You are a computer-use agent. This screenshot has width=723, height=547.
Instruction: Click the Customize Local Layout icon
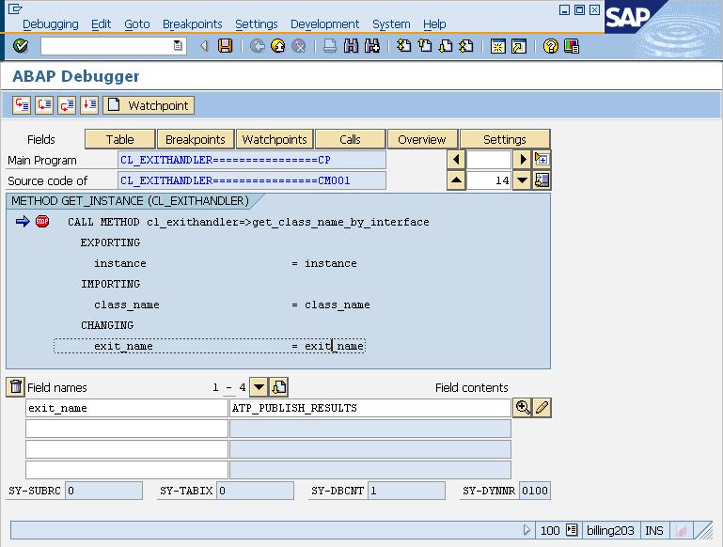click(572, 46)
